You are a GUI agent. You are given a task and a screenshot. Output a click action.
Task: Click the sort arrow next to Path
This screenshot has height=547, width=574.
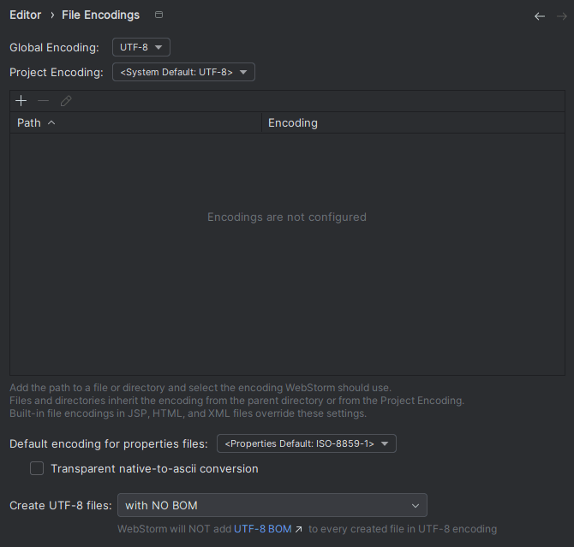pyautogui.click(x=51, y=123)
